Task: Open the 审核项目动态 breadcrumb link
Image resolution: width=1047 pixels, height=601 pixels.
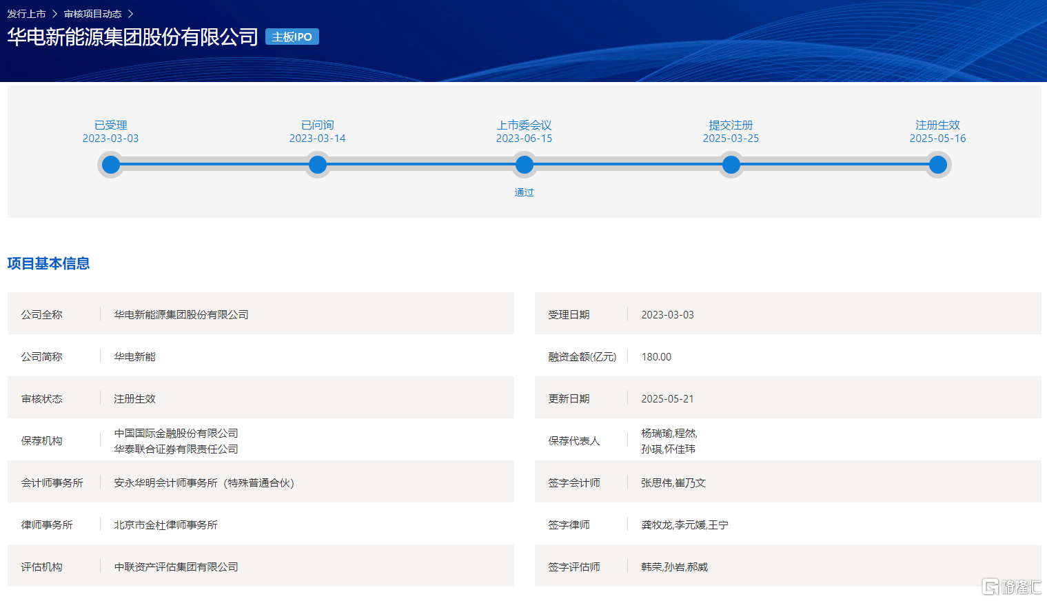Action: point(93,14)
